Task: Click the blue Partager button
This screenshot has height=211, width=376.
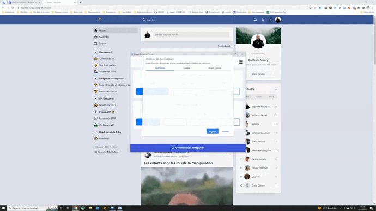Action: 212,131
